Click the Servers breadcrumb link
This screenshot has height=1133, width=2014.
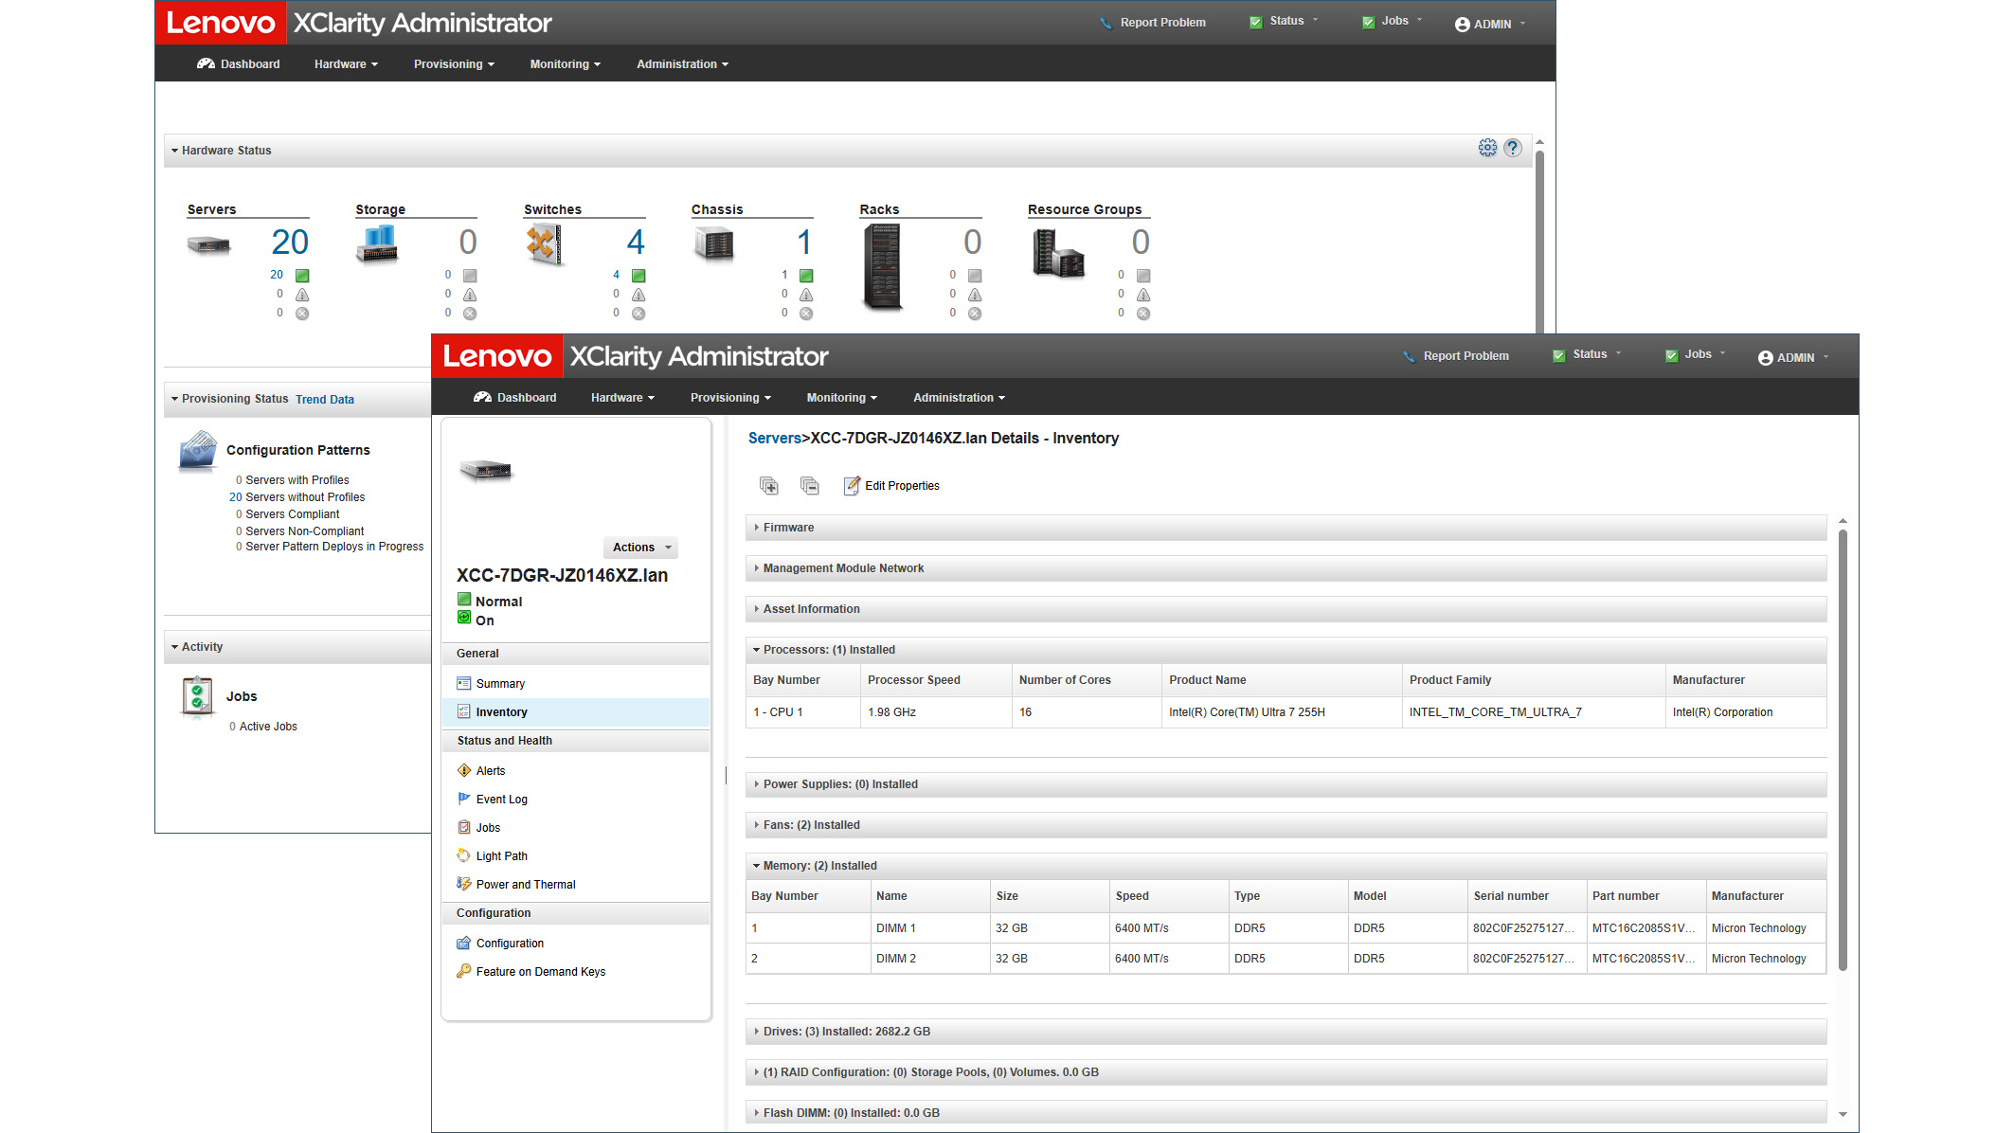point(775,438)
